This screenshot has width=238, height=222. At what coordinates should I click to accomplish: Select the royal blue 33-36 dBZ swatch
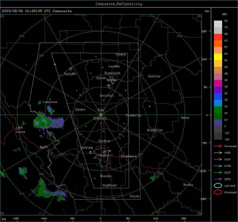[218, 97]
